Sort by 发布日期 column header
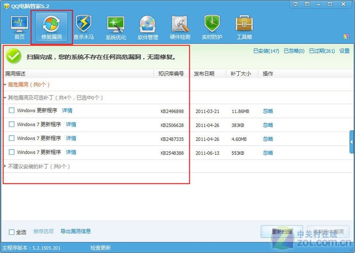 (x=204, y=74)
